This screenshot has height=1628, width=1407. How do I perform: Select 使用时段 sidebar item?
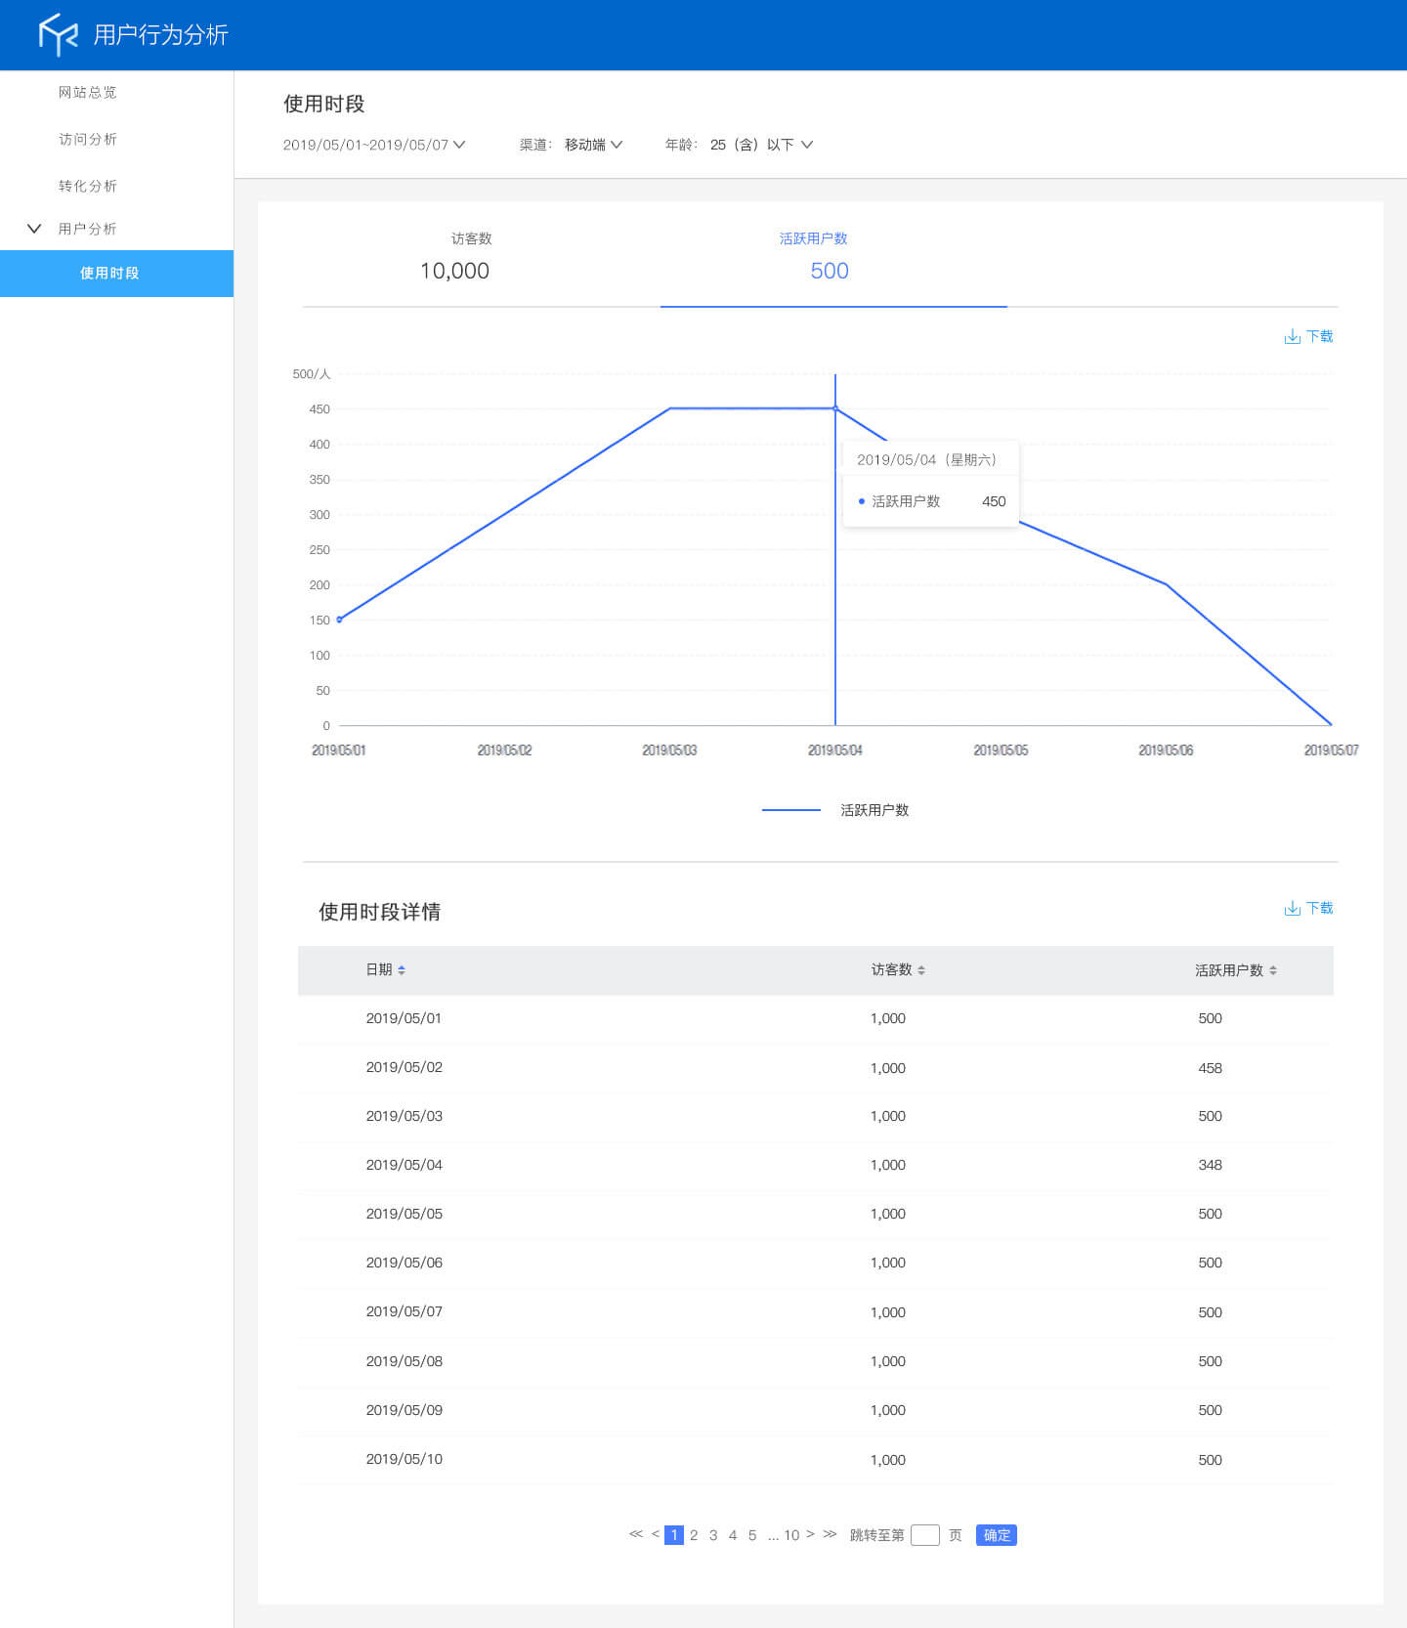(x=116, y=274)
